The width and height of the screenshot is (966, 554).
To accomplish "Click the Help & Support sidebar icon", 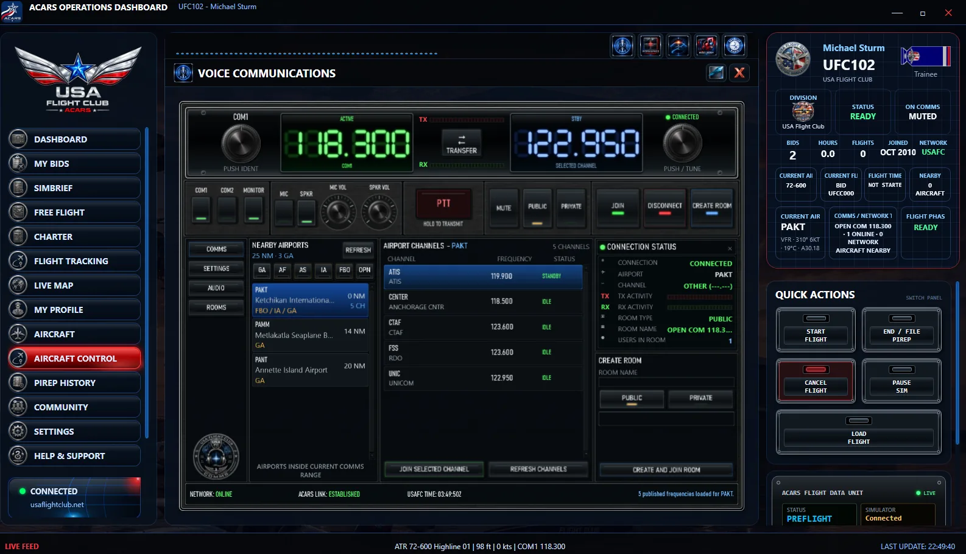I will click(x=19, y=456).
